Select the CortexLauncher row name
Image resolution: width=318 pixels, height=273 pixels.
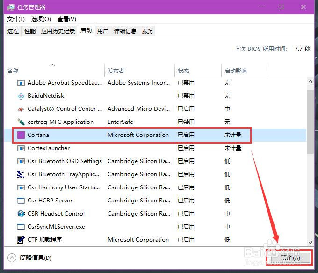[x=49, y=148]
